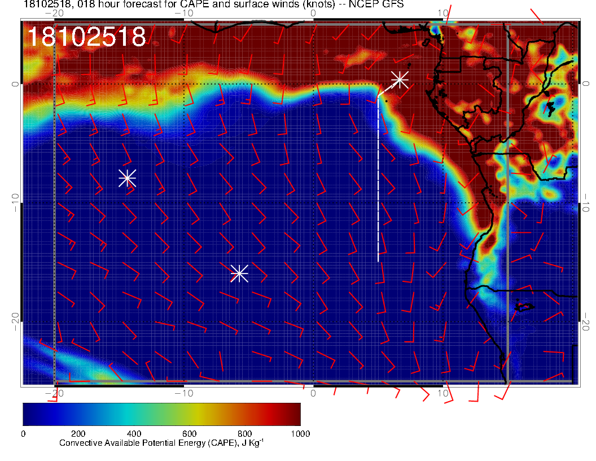Click the bottom axis longitude label -20

(x=54, y=393)
